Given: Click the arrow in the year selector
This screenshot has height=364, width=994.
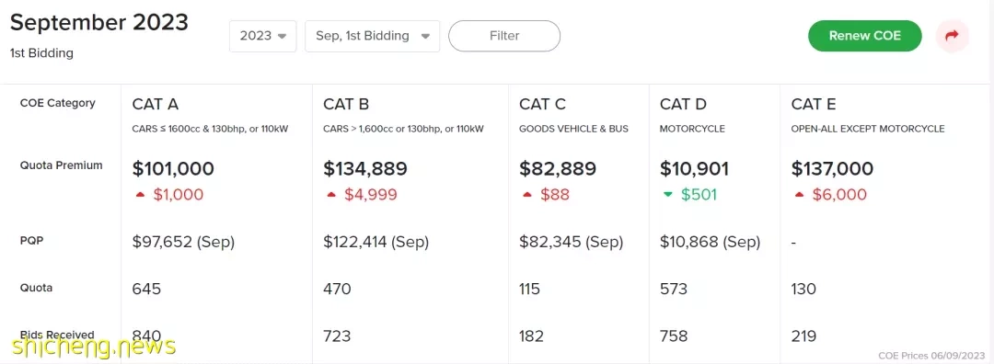Looking at the screenshot, I should 283,36.
